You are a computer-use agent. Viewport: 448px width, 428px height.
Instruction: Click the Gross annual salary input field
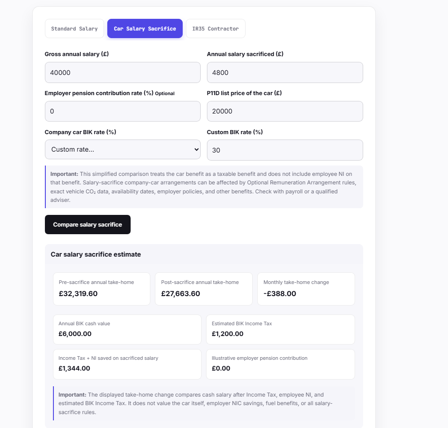[x=123, y=73]
